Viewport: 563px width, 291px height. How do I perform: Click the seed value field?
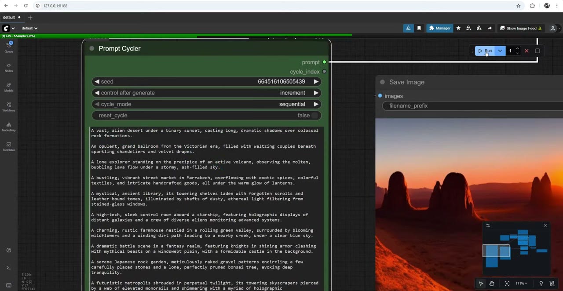pyautogui.click(x=206, y=82)
